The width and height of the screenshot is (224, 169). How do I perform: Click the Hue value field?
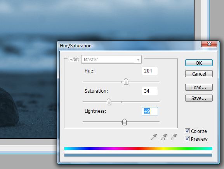click(150, 71)
